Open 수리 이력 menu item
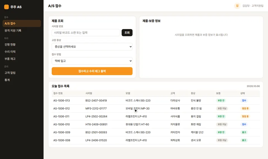The image size is (268, 159). pos(22,52)
